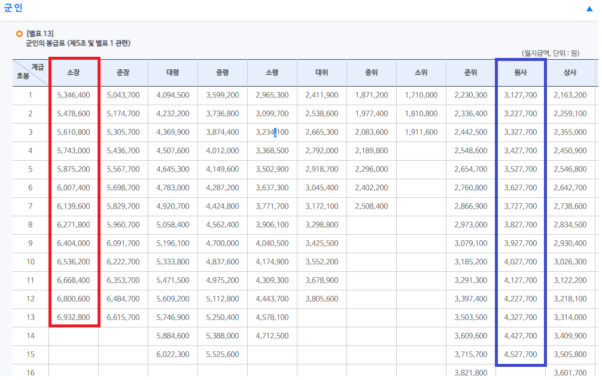
Task: Select the 상사 column header
Action: coord(570,72)
